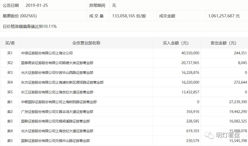Select the 买2 row label
Viewport: 248px width, 146px height.
pos(10,63)
